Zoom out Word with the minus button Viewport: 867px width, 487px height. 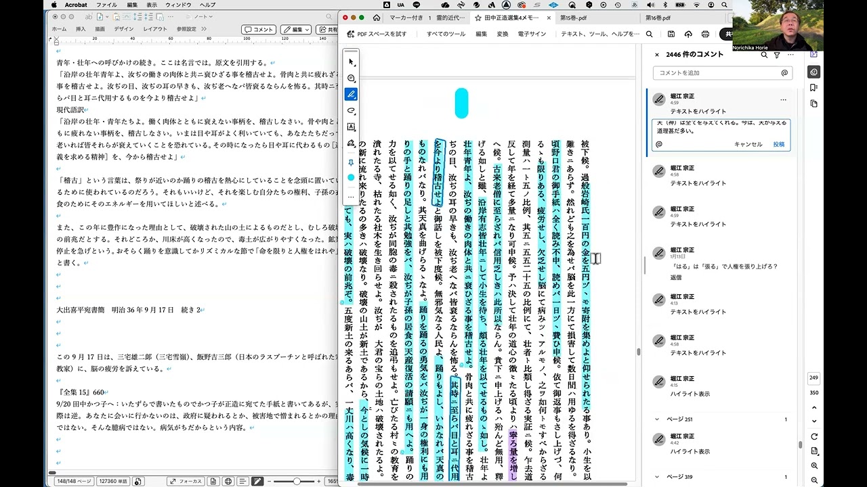[x=270, y=481]
